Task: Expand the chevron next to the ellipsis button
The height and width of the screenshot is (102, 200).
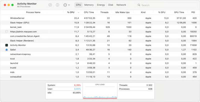Action: [69, 5]
